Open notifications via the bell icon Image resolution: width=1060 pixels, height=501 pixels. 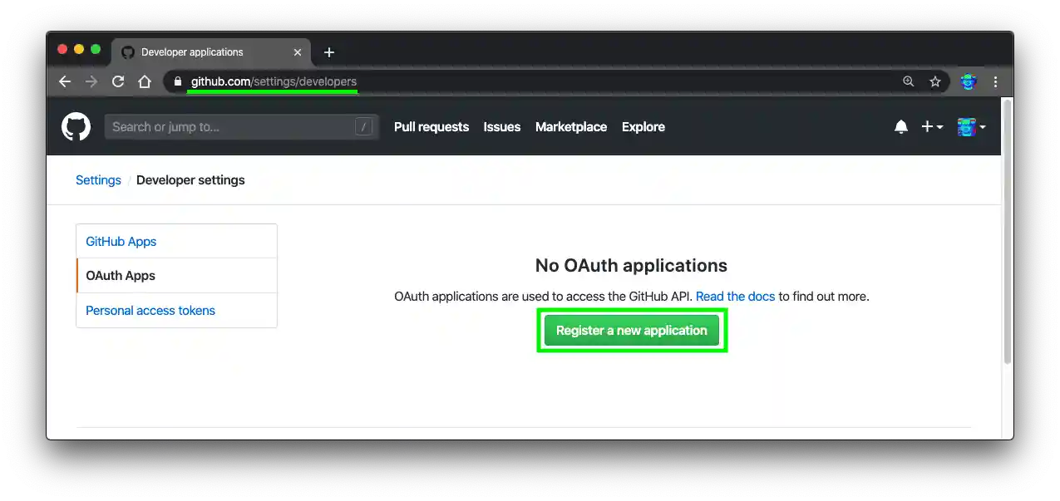[901, 126]
